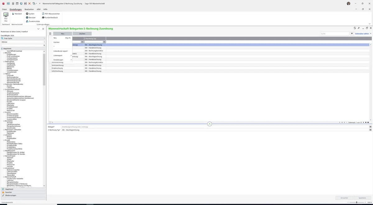
Task: Click into the Suche search field
Action: tap(335, 34)
